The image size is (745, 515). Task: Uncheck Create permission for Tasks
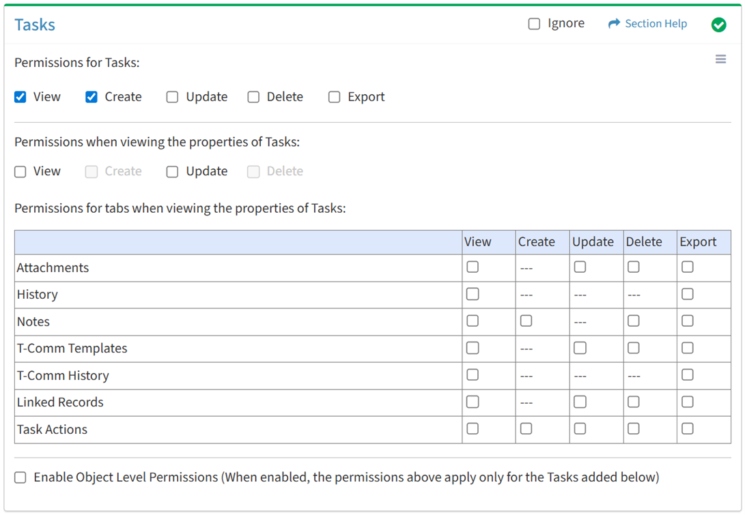pyautogui.click(x=92, y=97)
